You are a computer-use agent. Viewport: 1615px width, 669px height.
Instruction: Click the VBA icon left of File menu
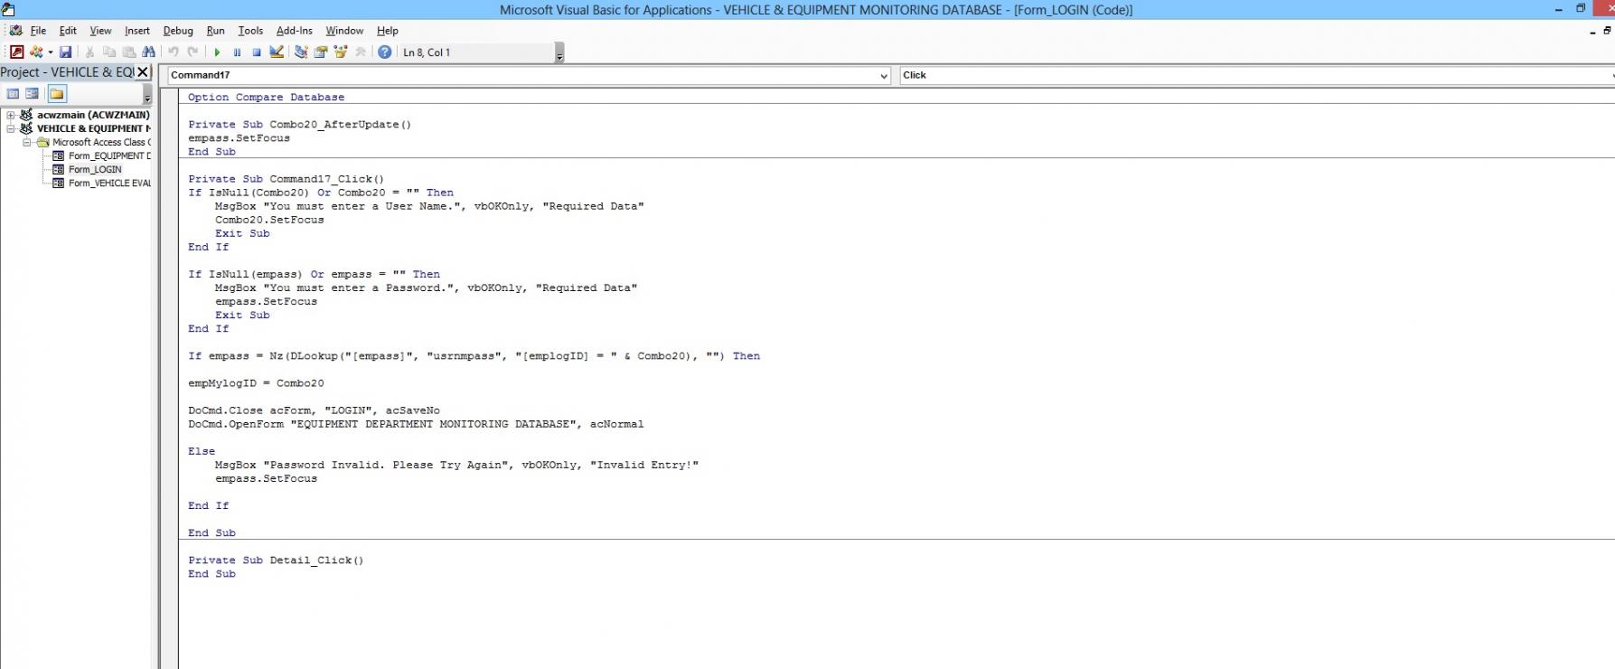(15, 31)
